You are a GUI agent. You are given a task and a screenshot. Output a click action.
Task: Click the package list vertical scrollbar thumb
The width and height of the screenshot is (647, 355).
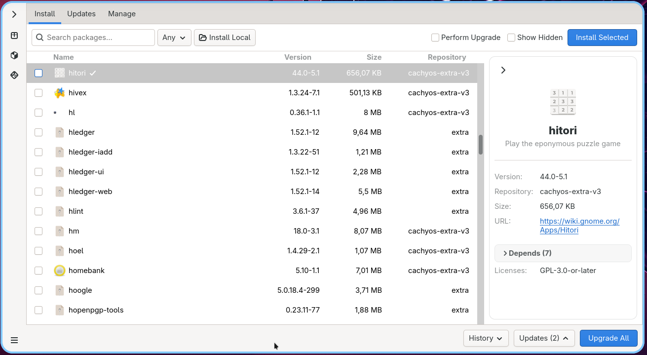[x=481, y=145]
